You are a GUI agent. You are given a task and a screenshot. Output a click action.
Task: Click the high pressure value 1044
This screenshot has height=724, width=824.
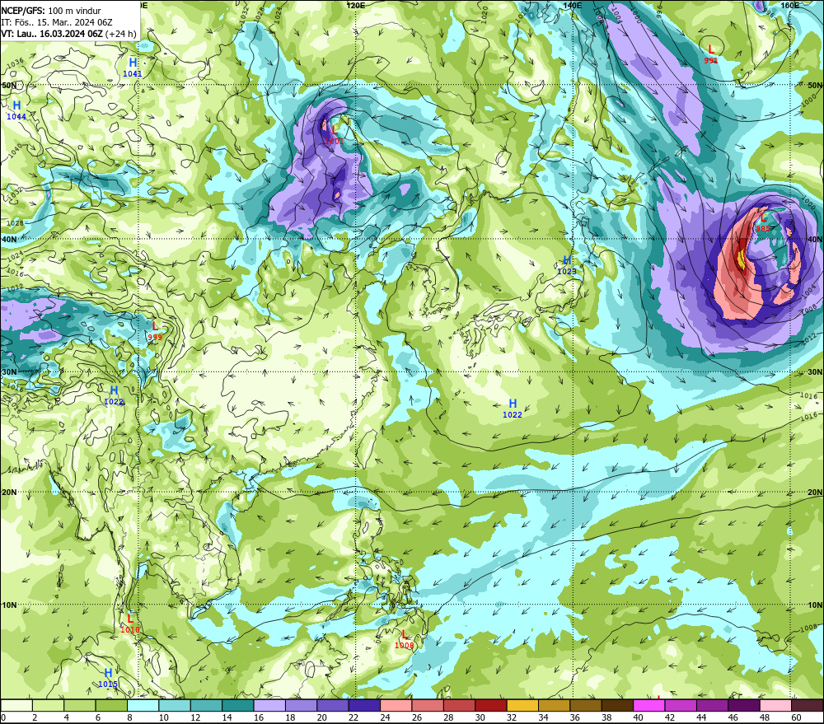16,117
